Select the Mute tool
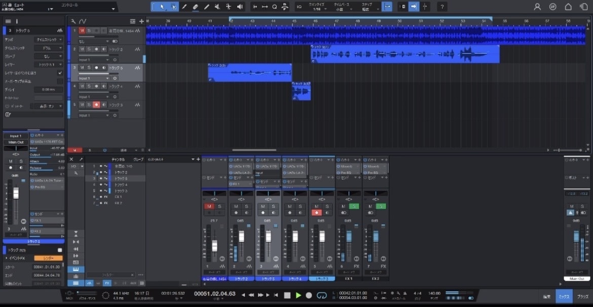593x307 pixels. pyautogui.click(x=217, y=7)
